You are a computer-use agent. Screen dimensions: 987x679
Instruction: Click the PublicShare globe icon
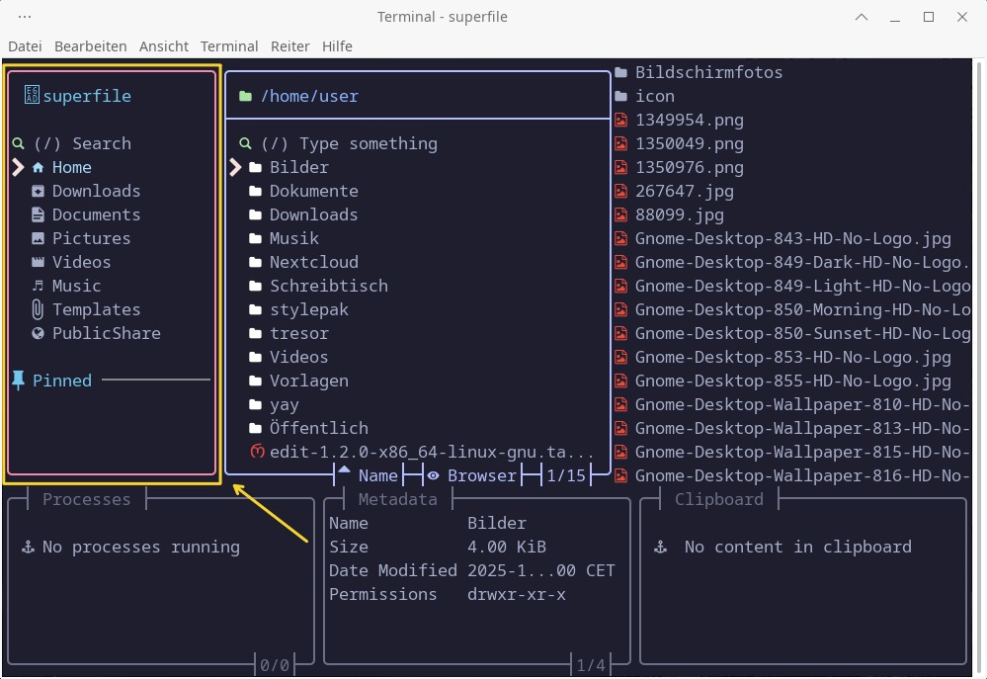coord(38,334)
